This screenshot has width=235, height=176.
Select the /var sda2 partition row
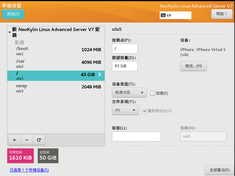(56, 64)
